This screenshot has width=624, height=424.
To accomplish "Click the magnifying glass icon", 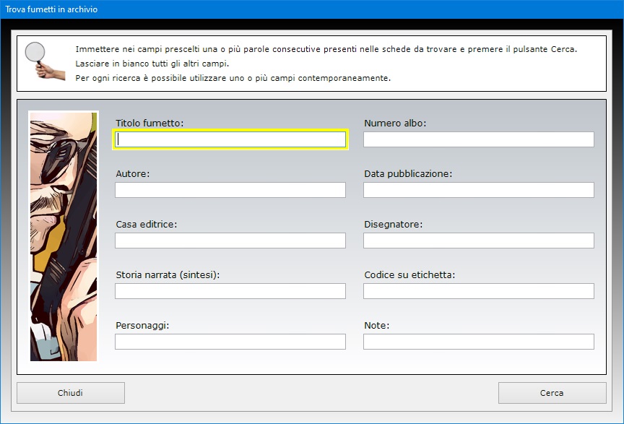I will [44, 61].
